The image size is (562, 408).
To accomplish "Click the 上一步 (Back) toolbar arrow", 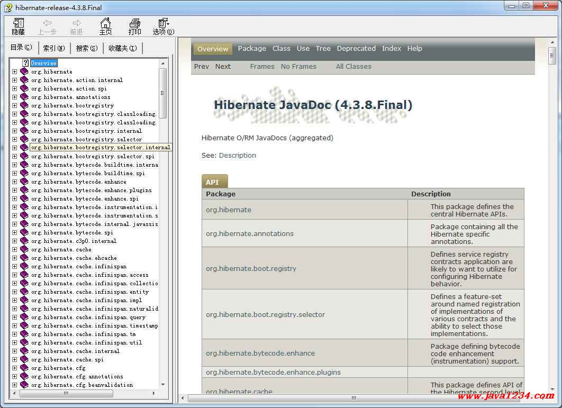I will pos(47,26).
